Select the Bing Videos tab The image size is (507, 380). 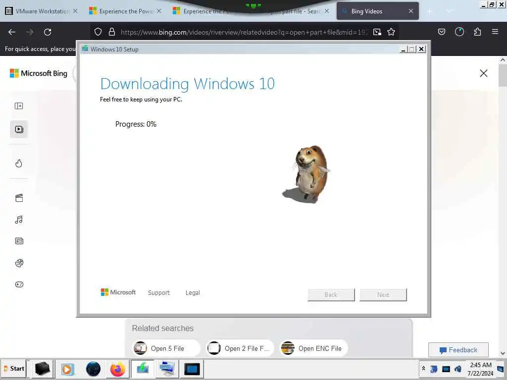(x=377, y=11)
